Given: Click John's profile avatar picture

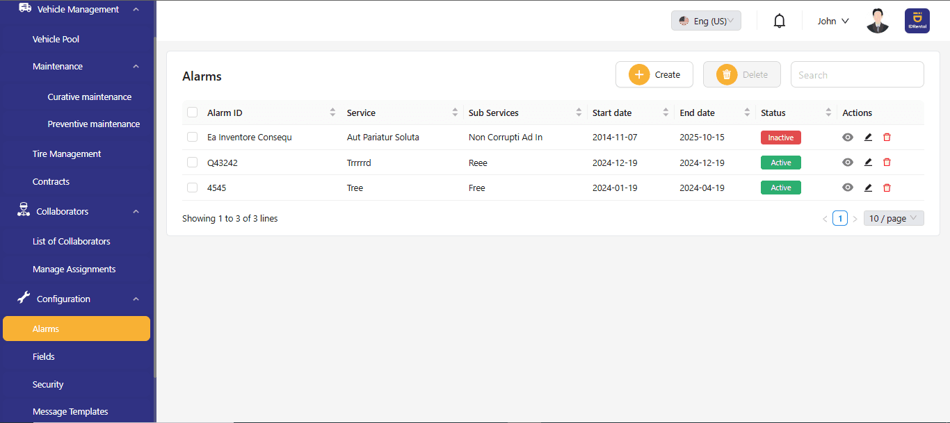Looking at the screenshot, I should [878, 21].
